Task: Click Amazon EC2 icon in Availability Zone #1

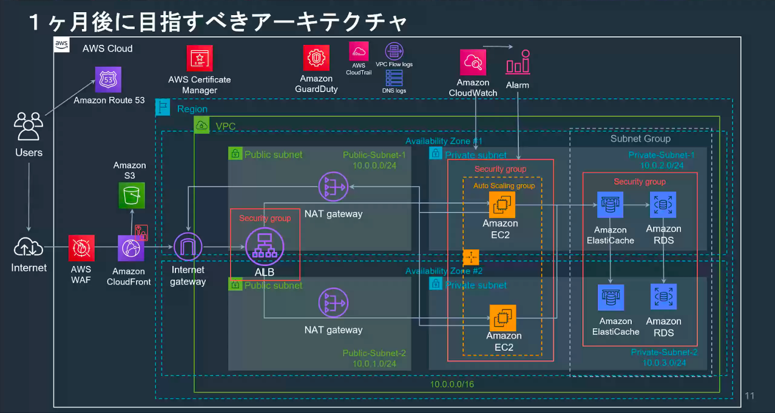Action: tap(503, 205)
